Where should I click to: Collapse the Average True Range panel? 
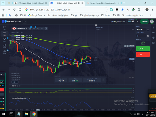tap(11, 98)
